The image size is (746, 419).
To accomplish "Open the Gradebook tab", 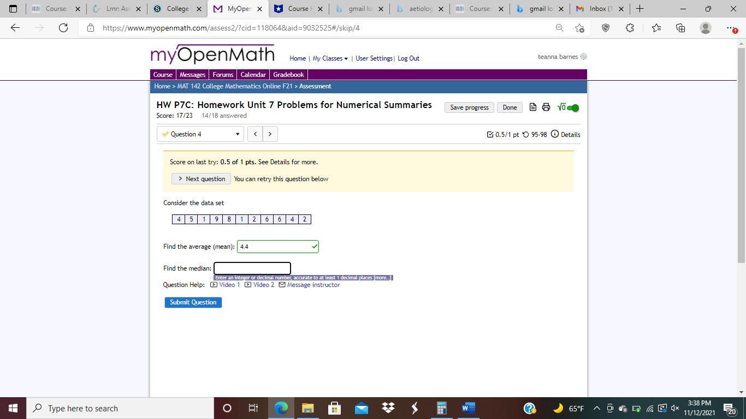I will [x=289, y=75].
